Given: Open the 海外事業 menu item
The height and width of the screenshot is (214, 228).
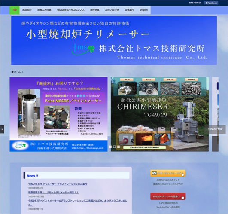Looking at the screenshot, I should (x=94, y=10).
